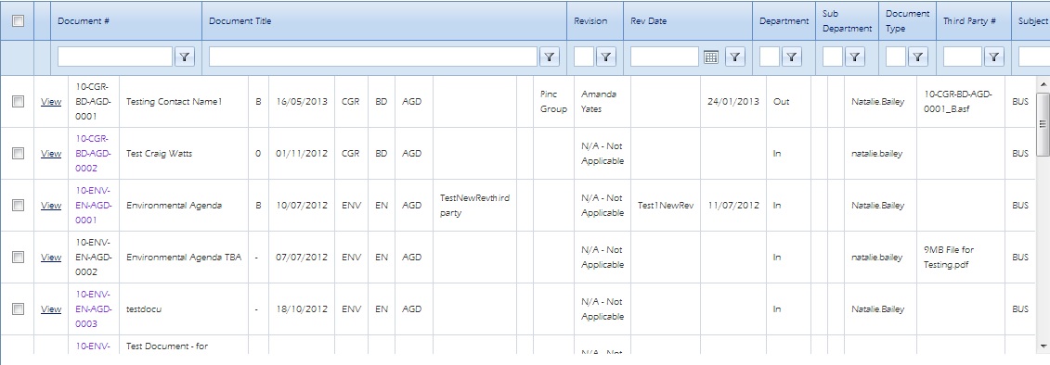Sort by Document # column header
This screenshot has height=365, width=1050.
[x=84, y=20]
